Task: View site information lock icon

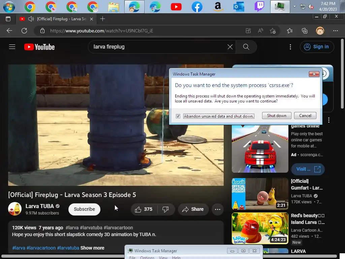Action: coord(42,31)
